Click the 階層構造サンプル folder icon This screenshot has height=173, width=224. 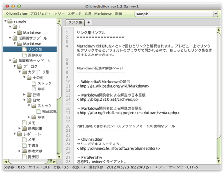pyautogui.click(x=15, y=61)
